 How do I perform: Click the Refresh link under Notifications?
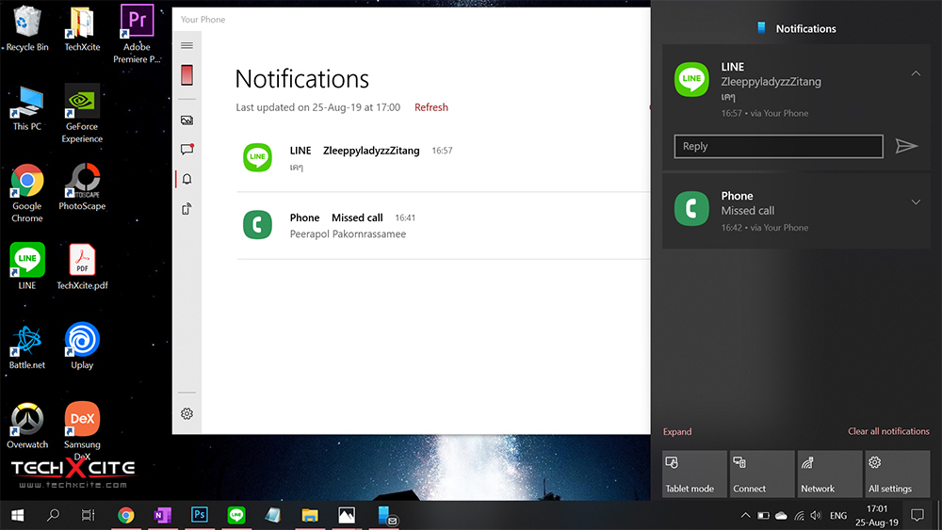pos(430,107)
